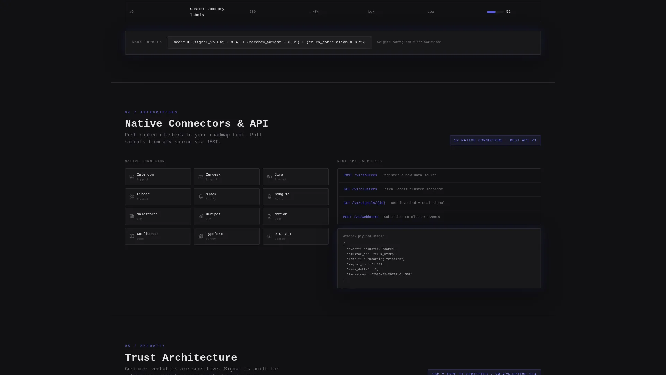The image size is (666, 375).
Task: Click the Custom taxonomy labels score bar
Action: pyautogui.click(x=495, y=12)
